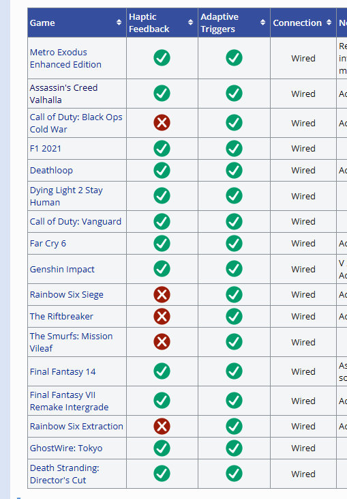Click The Riftbreaker haptic feedback red X icon
Screen dimensions: 347x499
162,316
